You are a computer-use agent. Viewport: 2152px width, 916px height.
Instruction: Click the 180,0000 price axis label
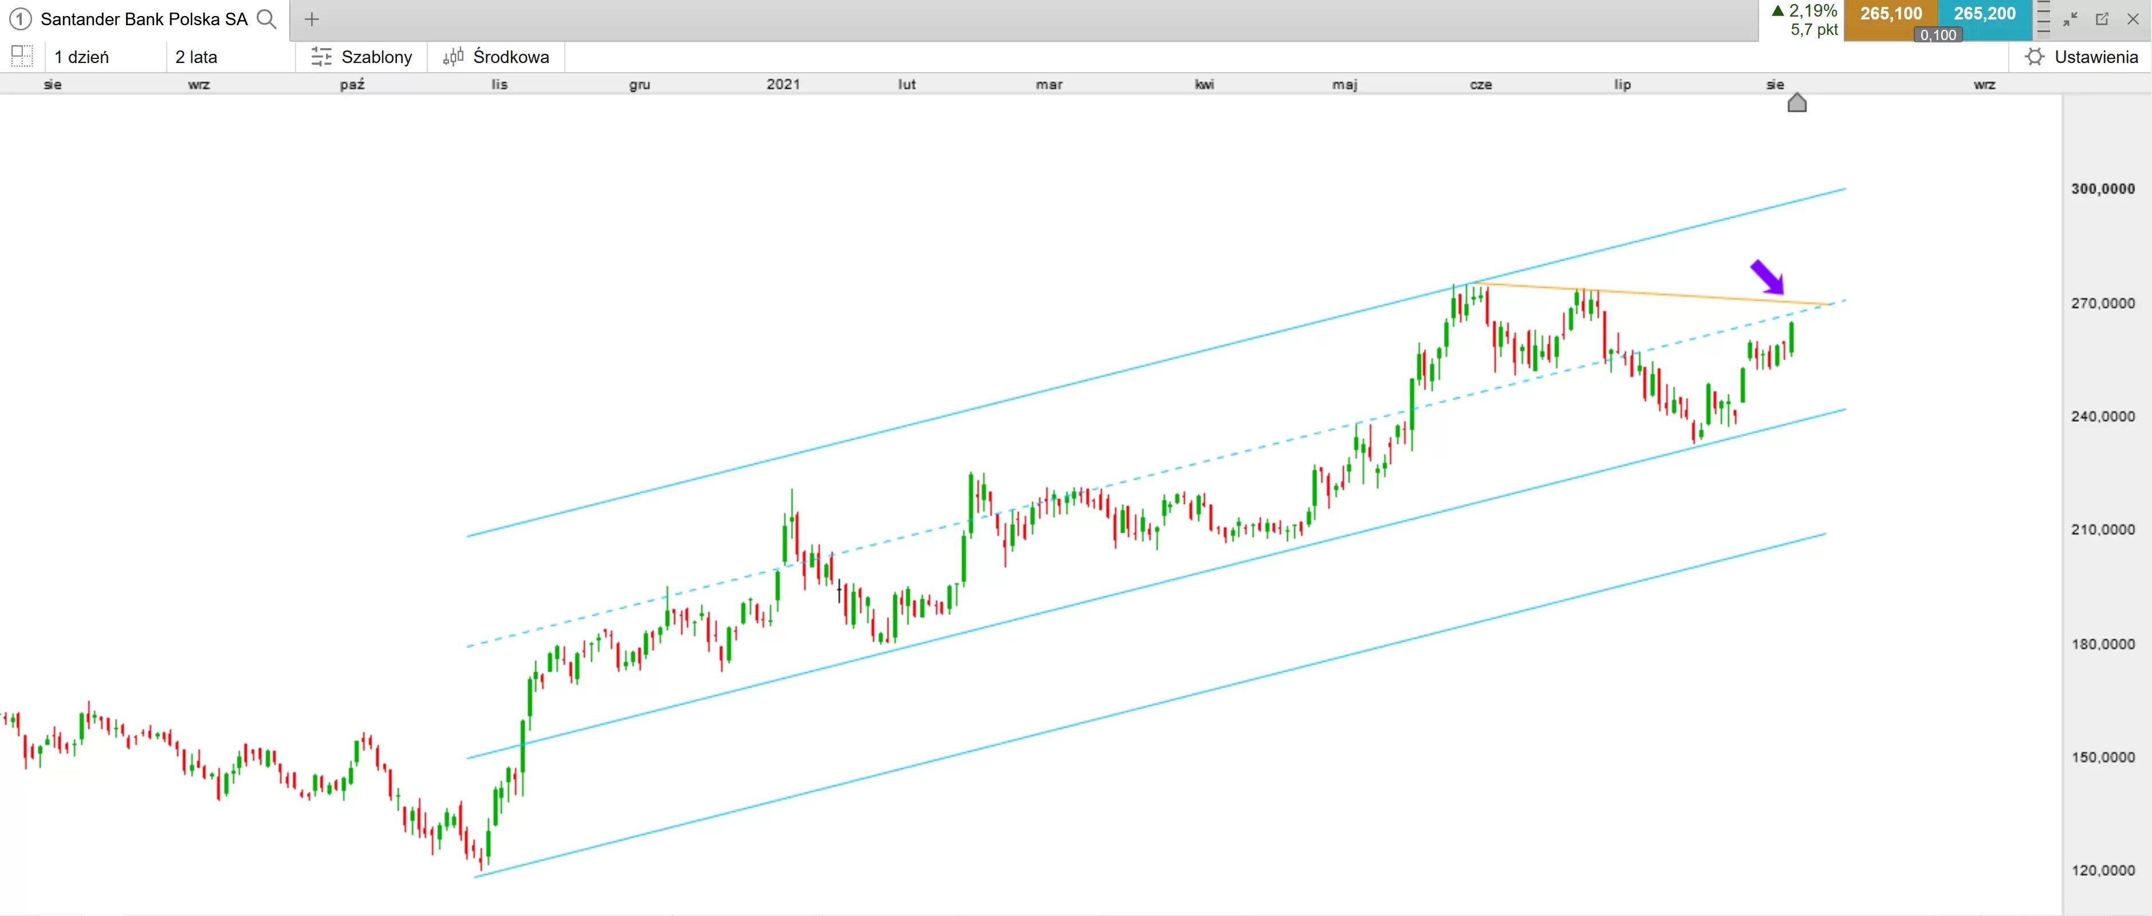(x=2103, y=644)
